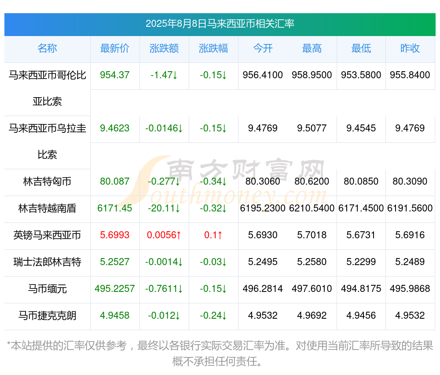The image size is (440, 375).
Task: Click the row name 英镑马来西亚币
Action: tap(47, 235)
